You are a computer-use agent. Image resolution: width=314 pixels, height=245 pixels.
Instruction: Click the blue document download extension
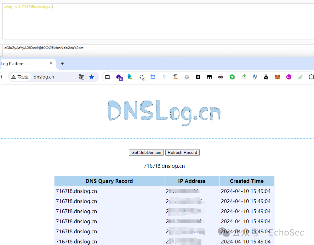point(130,77)
